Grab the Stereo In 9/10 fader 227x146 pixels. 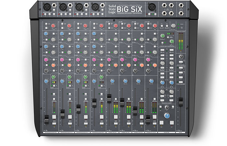tap(135, 111)
